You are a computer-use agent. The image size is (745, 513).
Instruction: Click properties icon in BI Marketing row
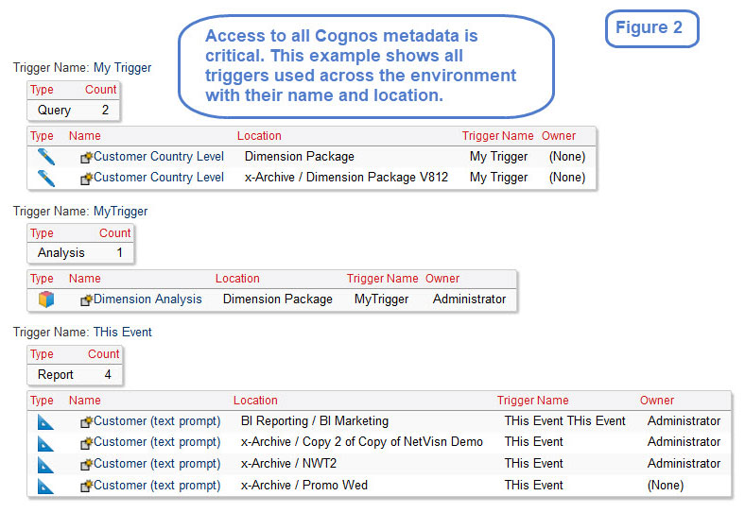point(86,421)
